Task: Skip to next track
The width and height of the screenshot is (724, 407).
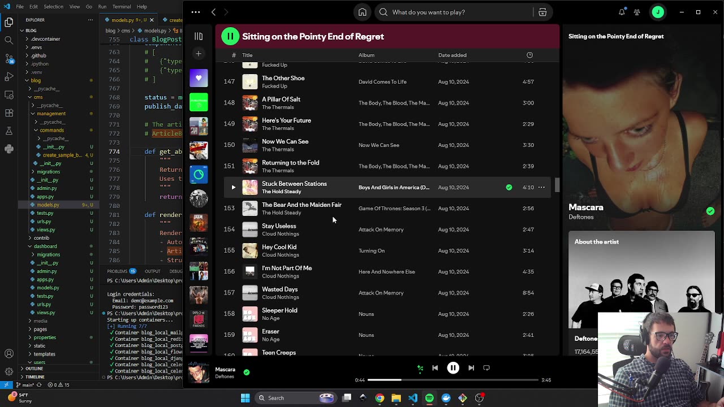Action: pyautogui.click(x=471, y=368)
